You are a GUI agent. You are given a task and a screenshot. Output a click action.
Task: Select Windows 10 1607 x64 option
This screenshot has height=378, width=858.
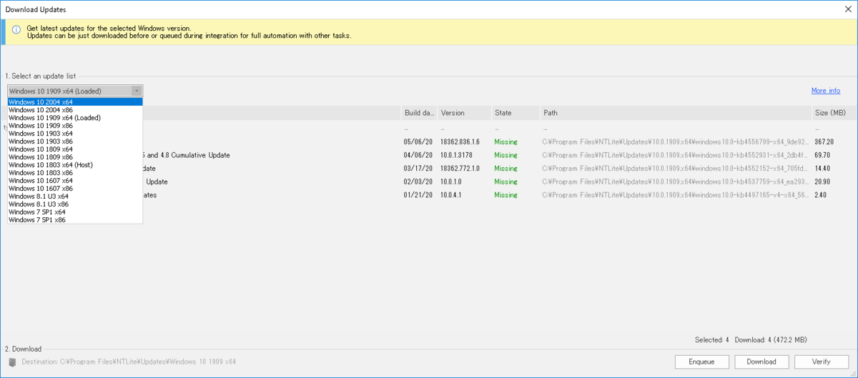pyautogui.click(x=75, y=181)
